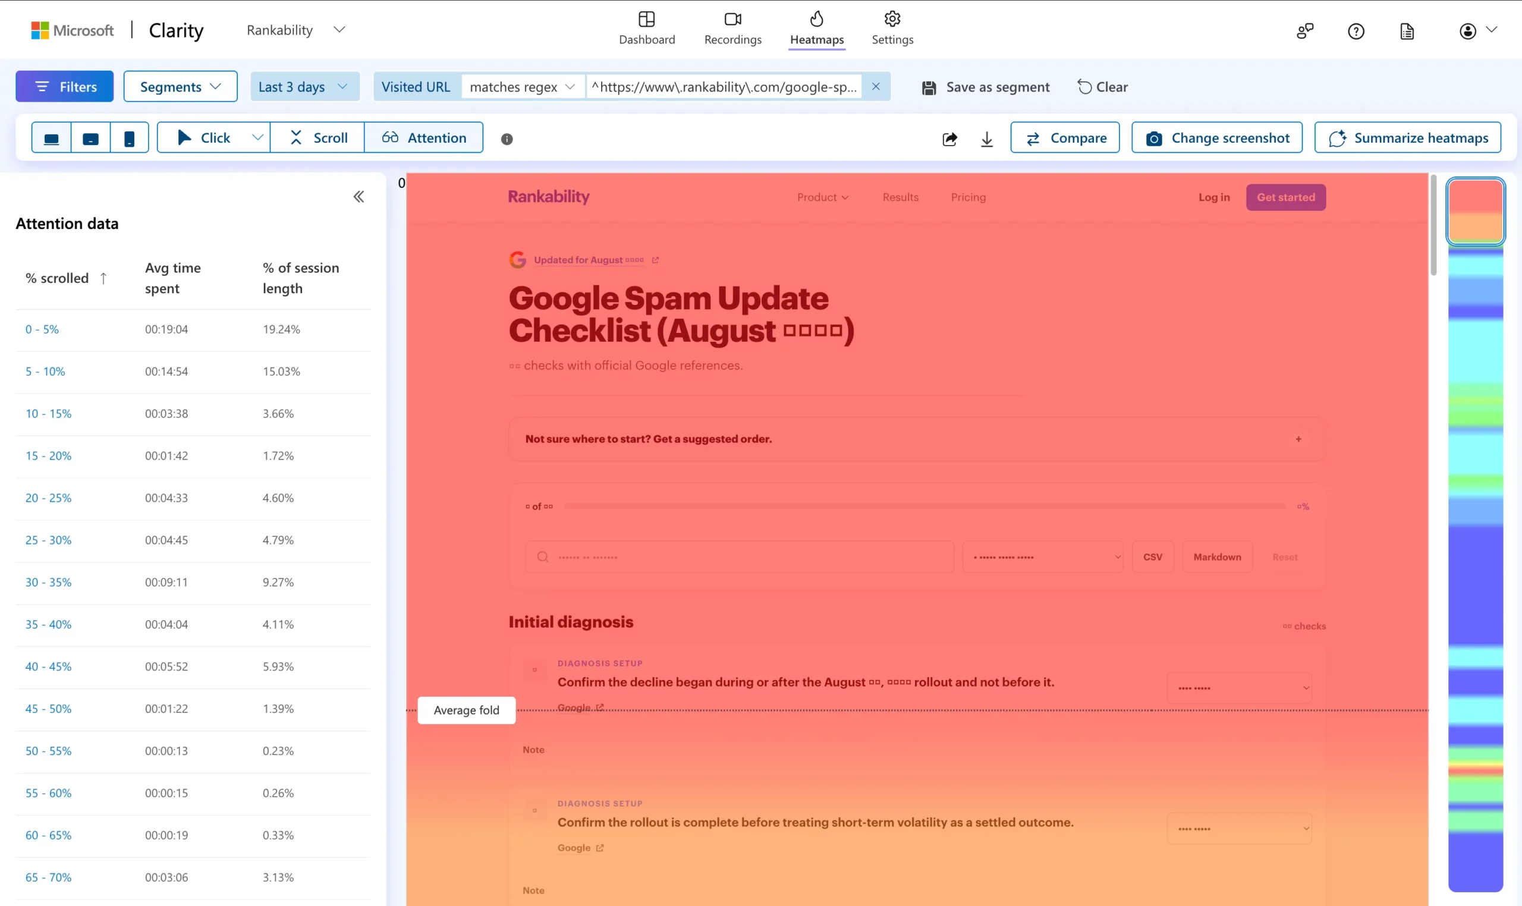Image resolution: width=1522 pixels, height=906 pixels.
Task: Click the heatmap page vertical scrollbar
Action: [1433, 226]
